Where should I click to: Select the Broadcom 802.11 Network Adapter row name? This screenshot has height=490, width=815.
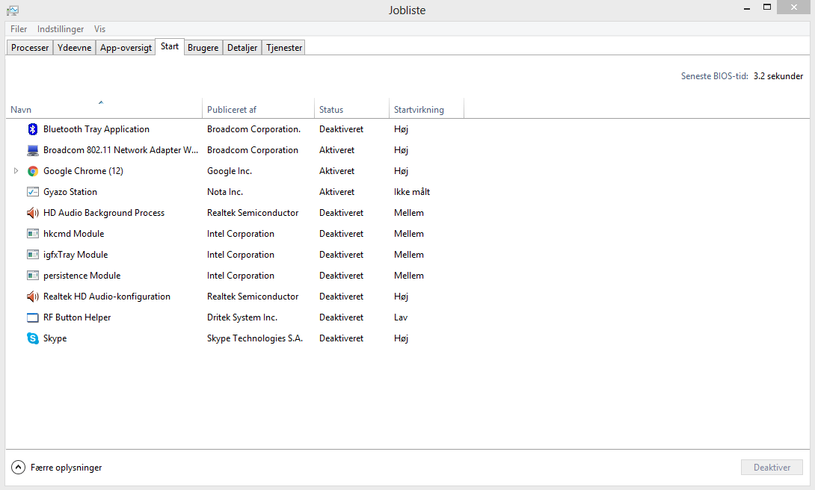pyautogui.click(x=120, y=150)
